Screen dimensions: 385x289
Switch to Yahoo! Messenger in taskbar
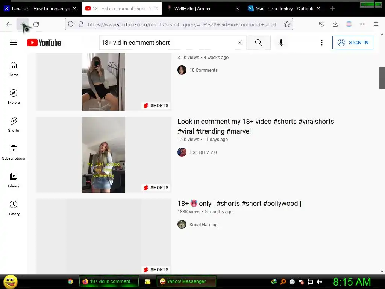click(186, 281)
